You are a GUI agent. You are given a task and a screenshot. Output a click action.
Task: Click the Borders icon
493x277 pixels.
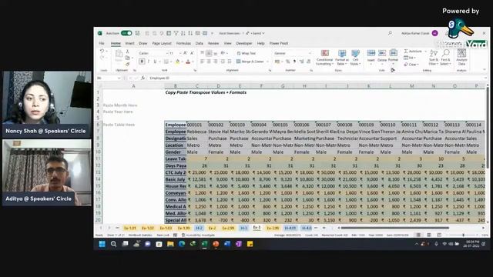pos(166,62)
